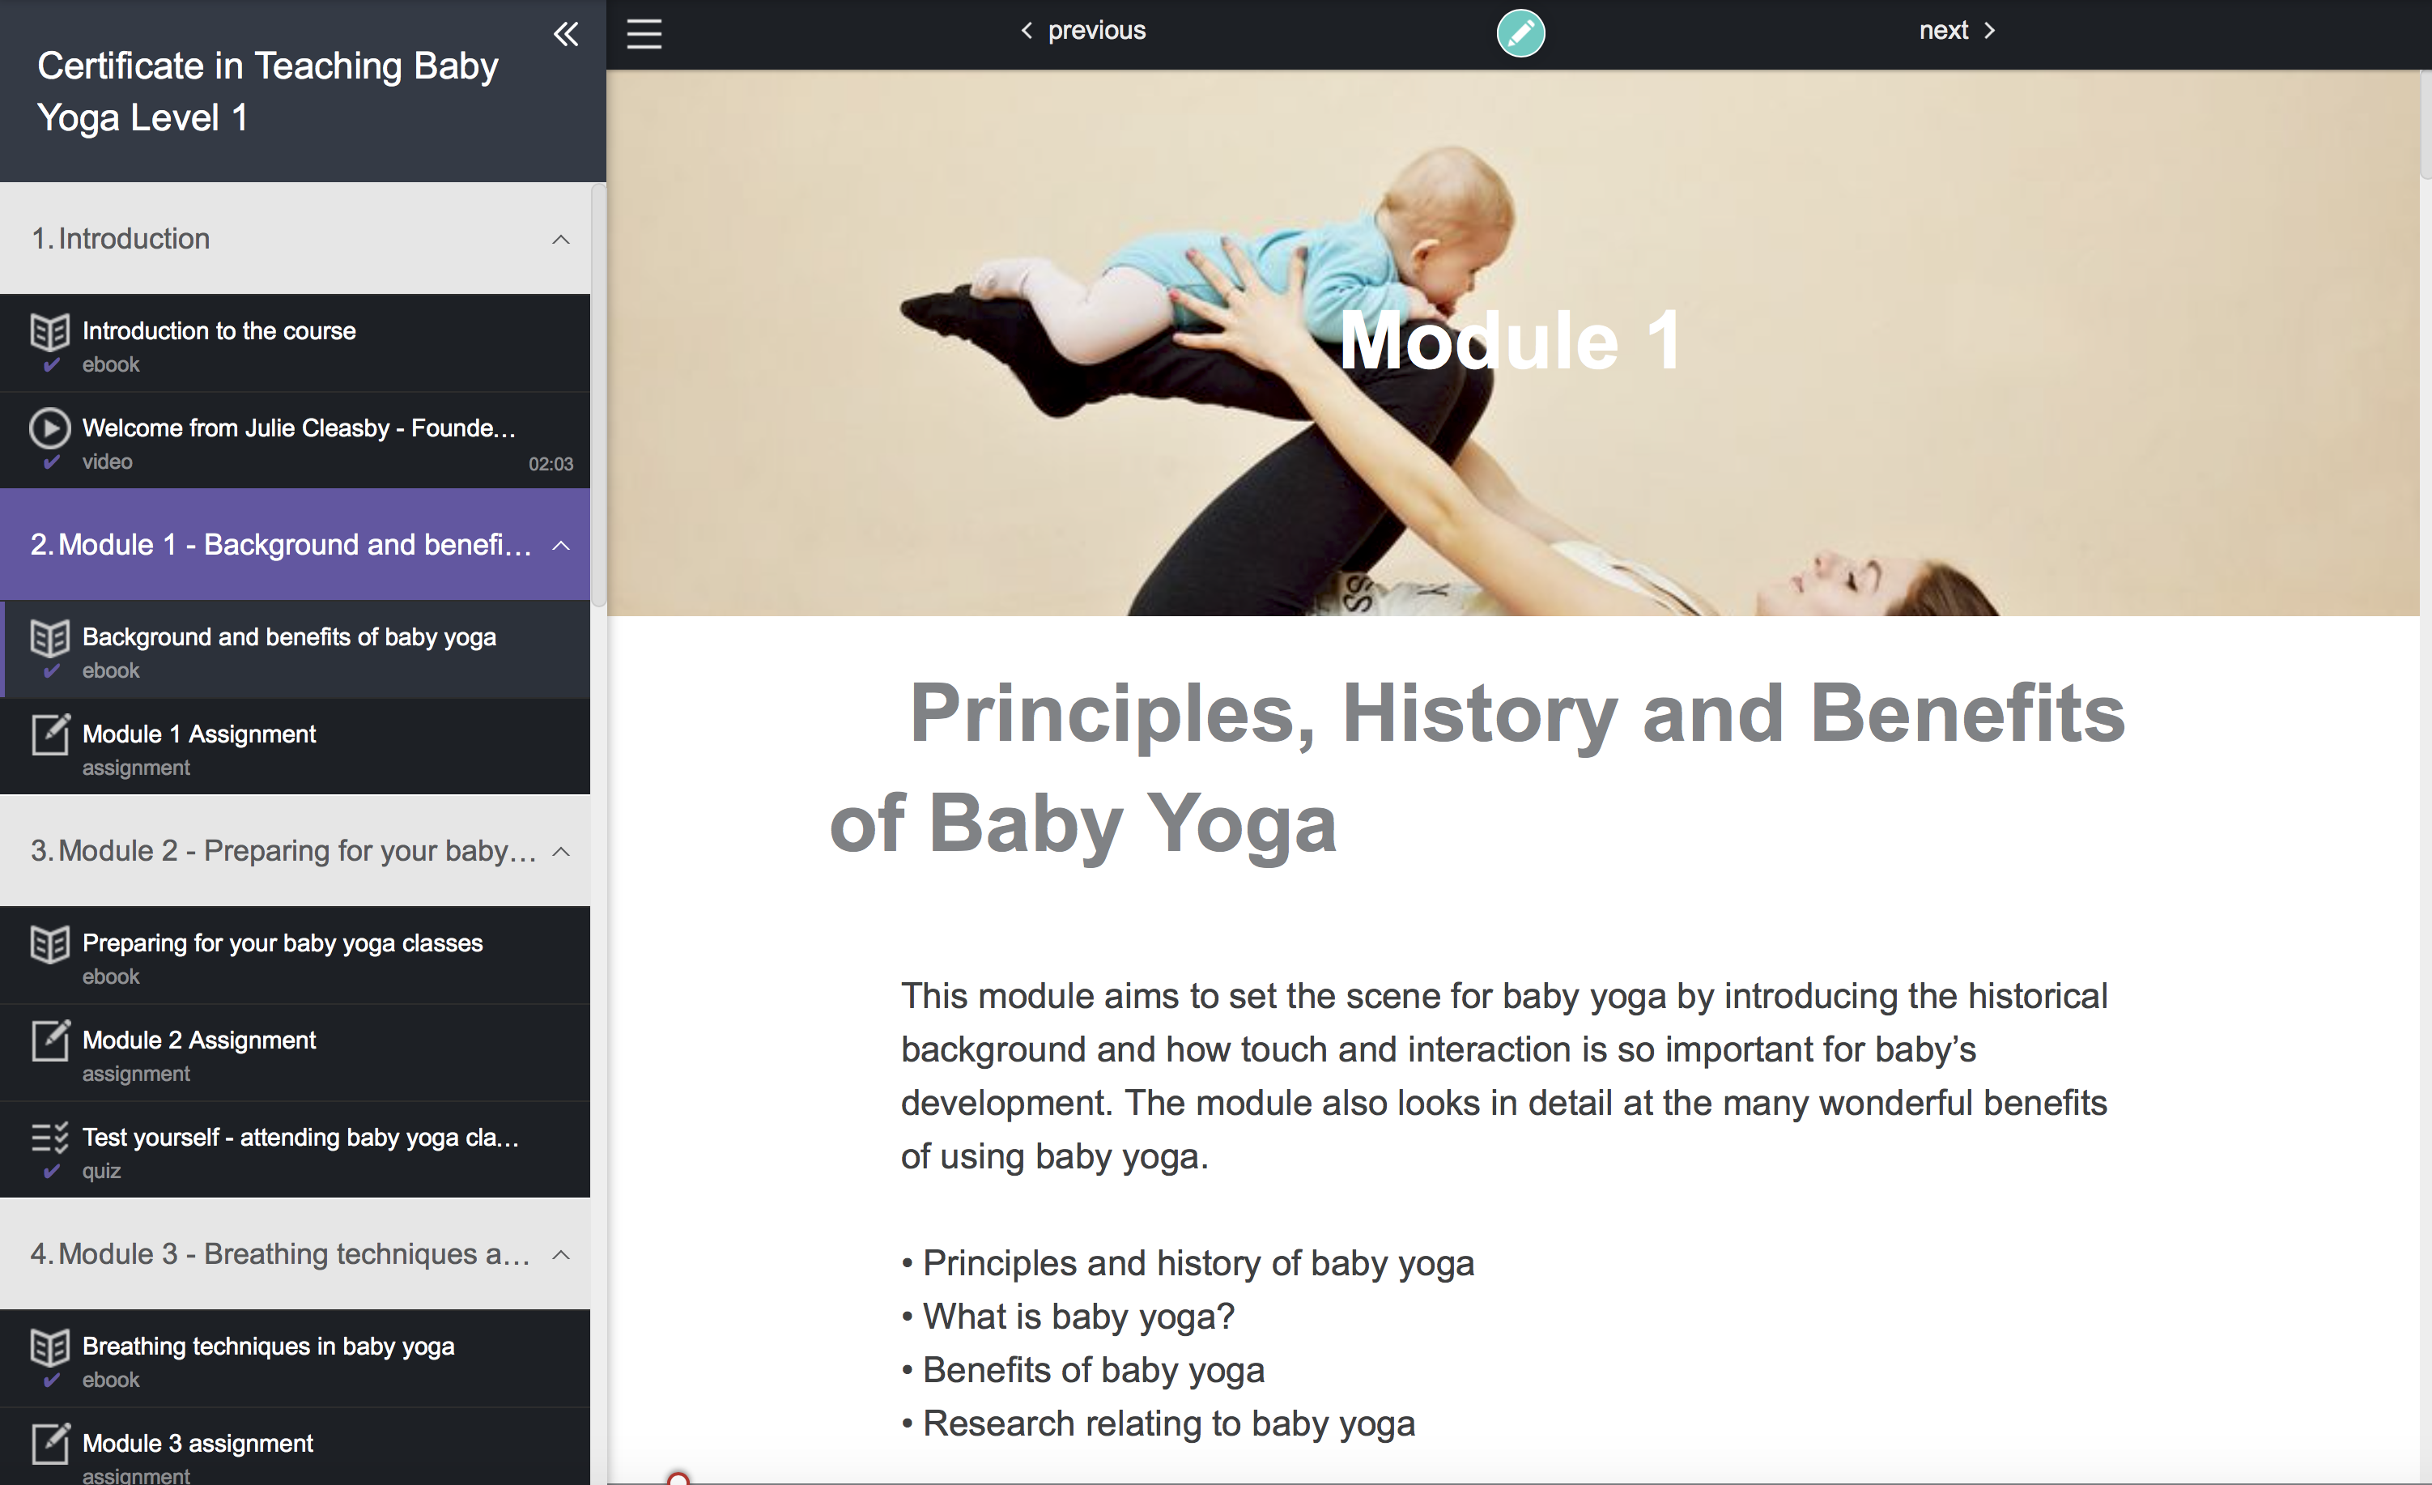Collapse the 1. Introduction section
Screen dimensions: 2432x1485
click(560, 240)
